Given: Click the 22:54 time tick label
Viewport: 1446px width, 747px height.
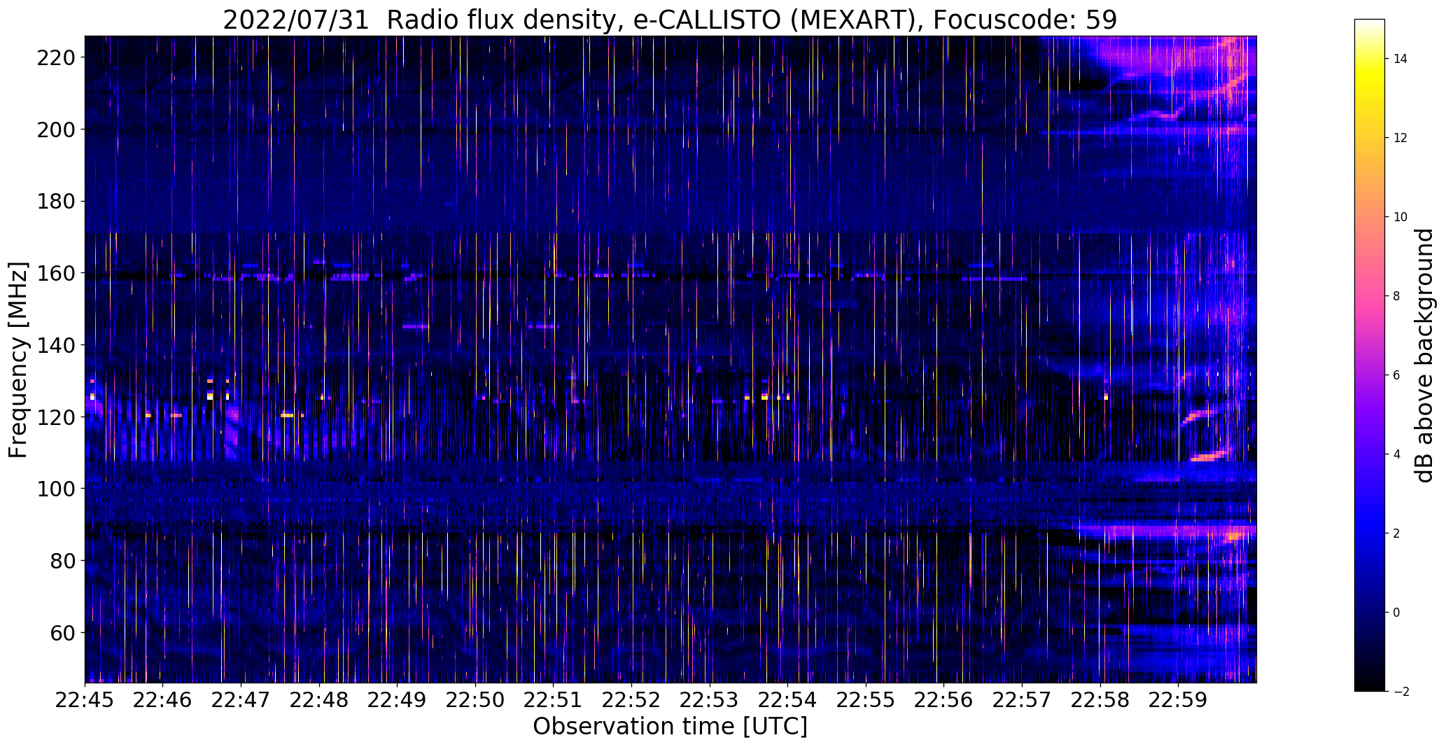Looking at the screenshot, I should 787,699.
